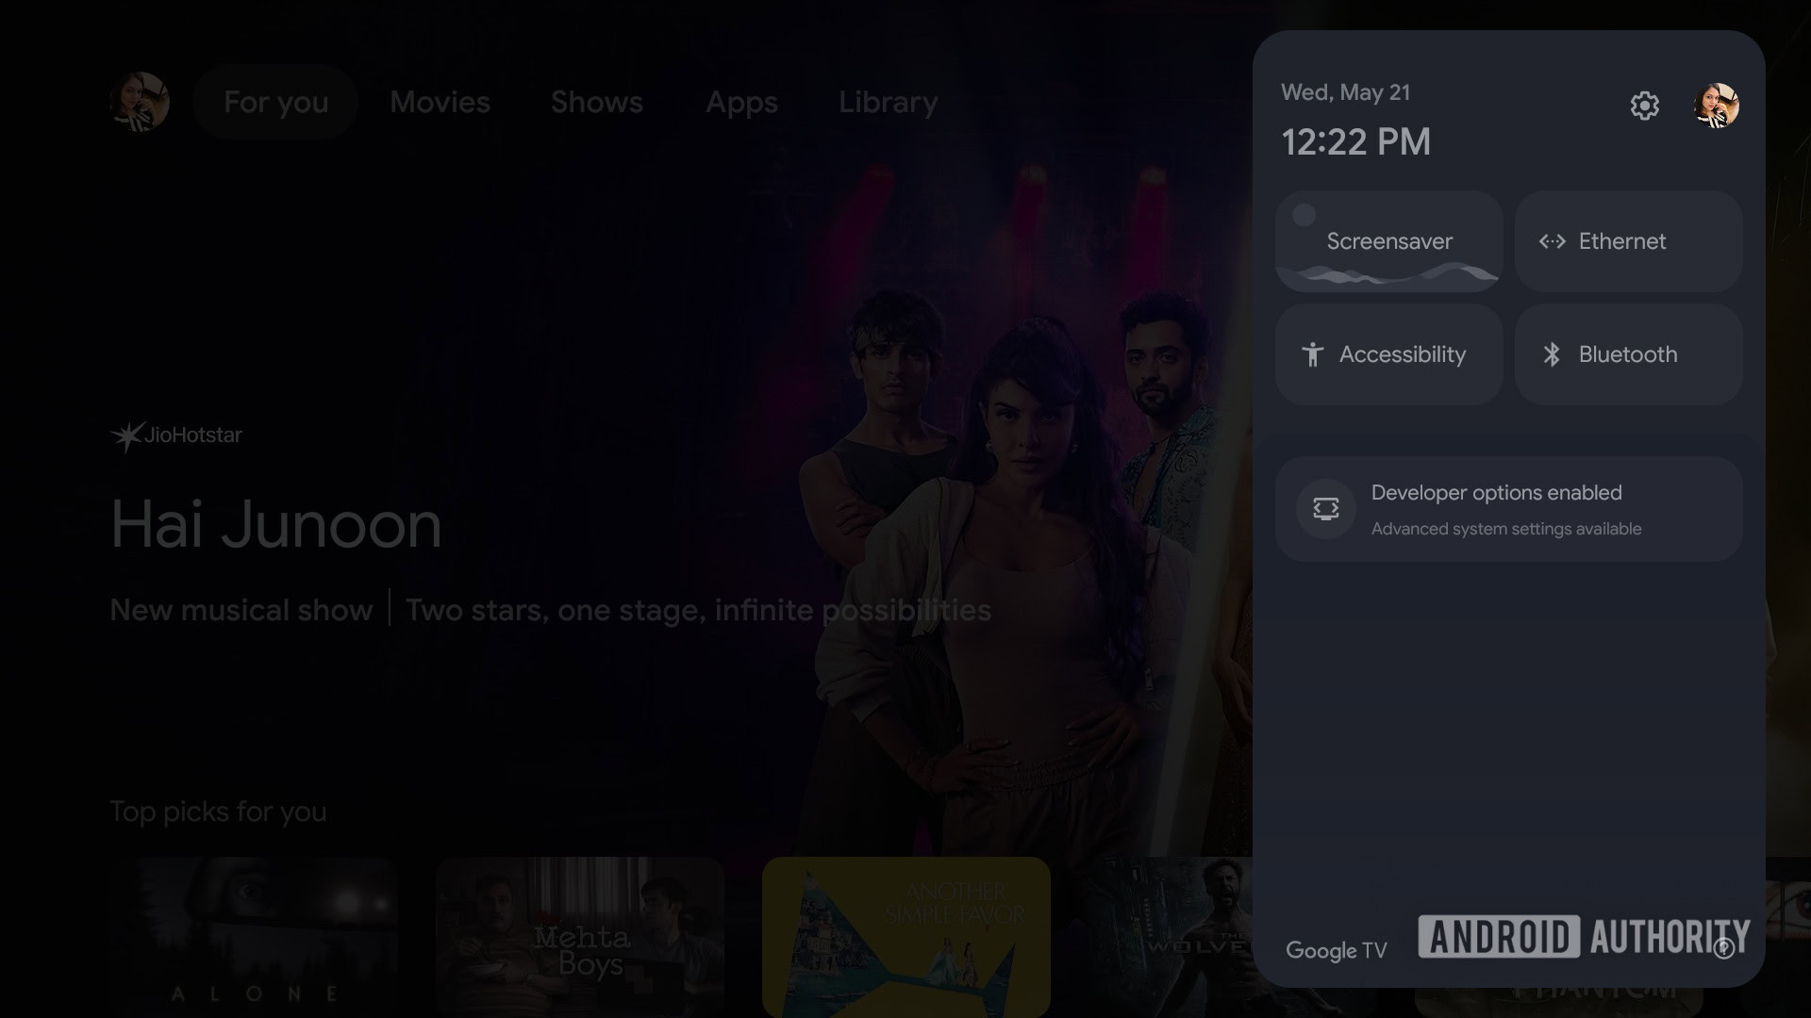Toggle the Ethernet quick tile
This screenshot has height=1018, width=1811.
[x=1628, y=241]
